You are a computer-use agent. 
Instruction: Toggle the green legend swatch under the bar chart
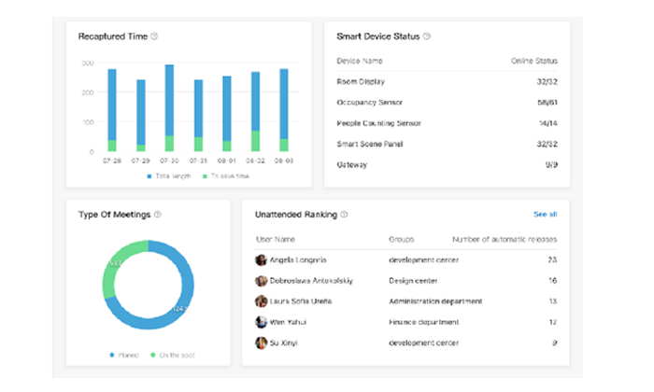(x=205, y=176)
